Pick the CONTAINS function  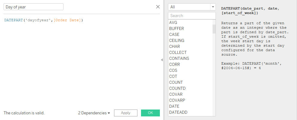tap(179, 58)
